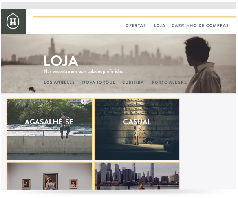The height and width of the screenshot is (198, 238).
Task: Select the LOS ANGELES city link
Action: 59,82
